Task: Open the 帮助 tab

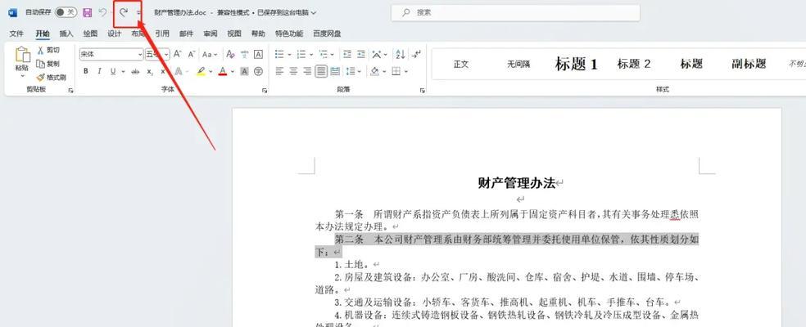Action: [x=258, y=34]
